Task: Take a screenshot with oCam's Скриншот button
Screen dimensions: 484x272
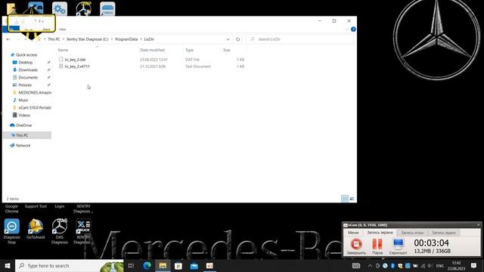Action: tap(398, 246)
